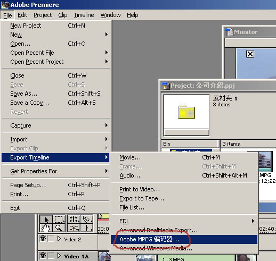Image resolution: width=276 pixels, height=261 pixels.
Task: Choose Open... from File menu
Action: [56, 44]
